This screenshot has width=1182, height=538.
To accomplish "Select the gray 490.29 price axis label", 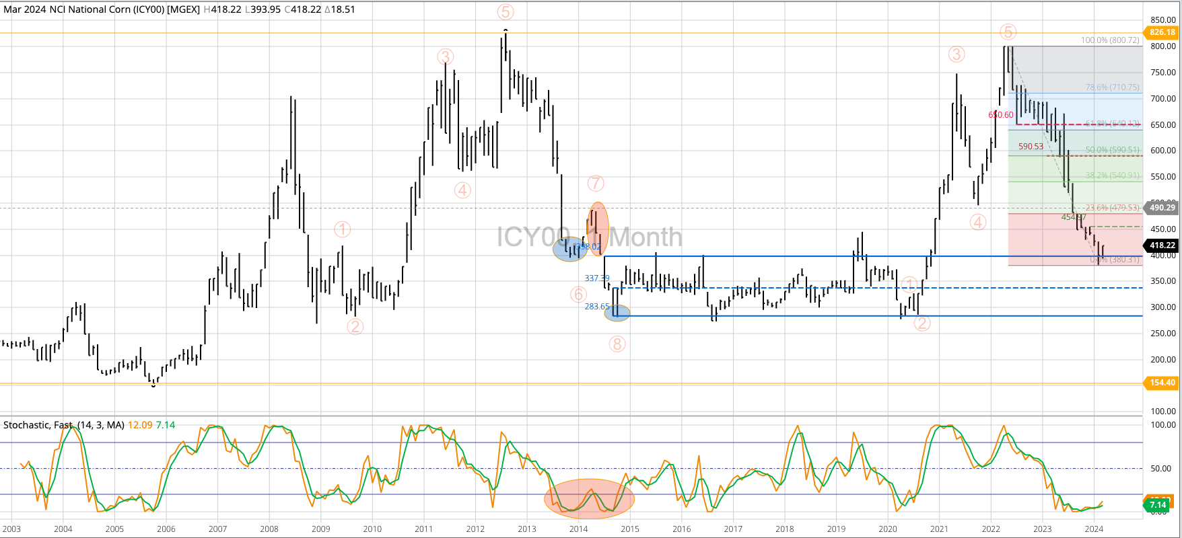I will 1162,208.
